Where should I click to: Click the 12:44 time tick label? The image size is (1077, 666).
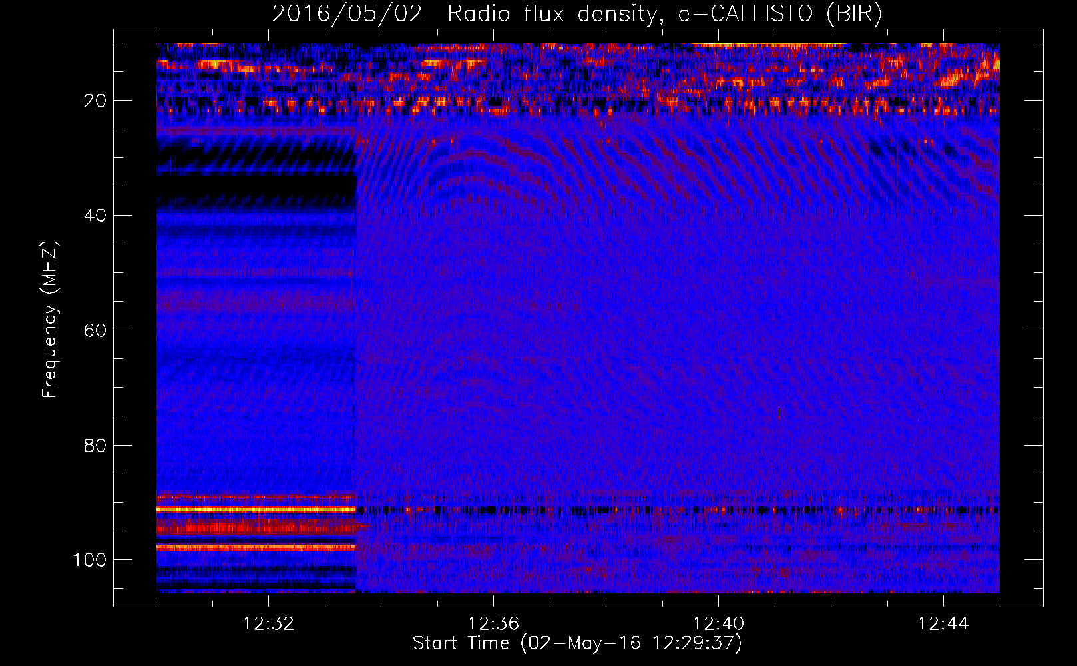(x=943, y=624)
